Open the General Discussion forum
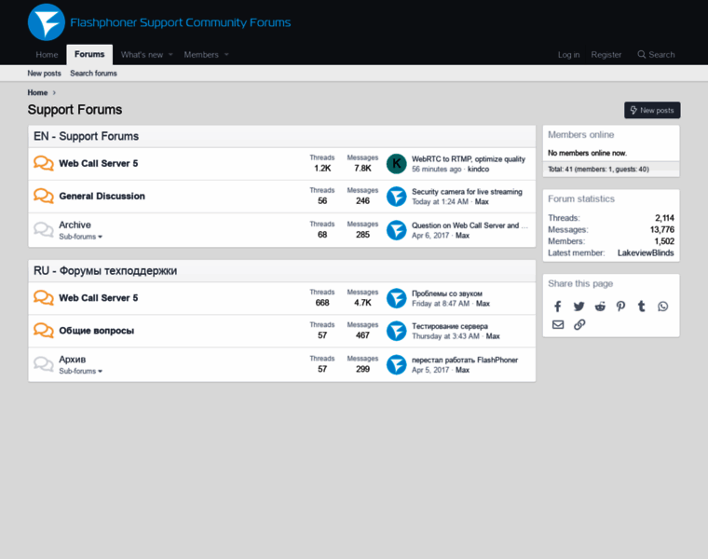708x559 pixels. pos(102,196)
